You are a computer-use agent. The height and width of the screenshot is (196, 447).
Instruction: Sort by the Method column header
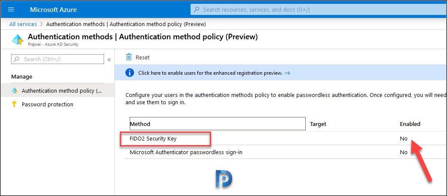[x=218, y=124]
